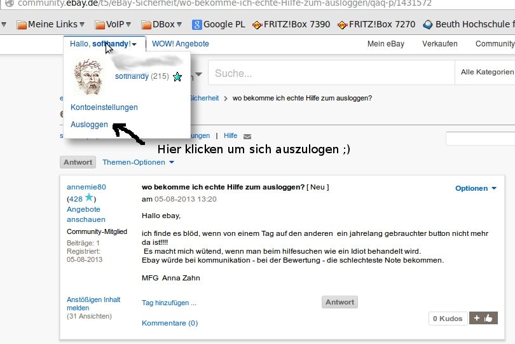Click the thumbs-up kudos button
Image resolution: width=515 pixels, height=344 pixels.
483,318
